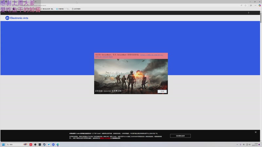The width and height of the screenshot is (262, 147).
Task: Open the dark square app on taskbar
Action: coord(40,144)
